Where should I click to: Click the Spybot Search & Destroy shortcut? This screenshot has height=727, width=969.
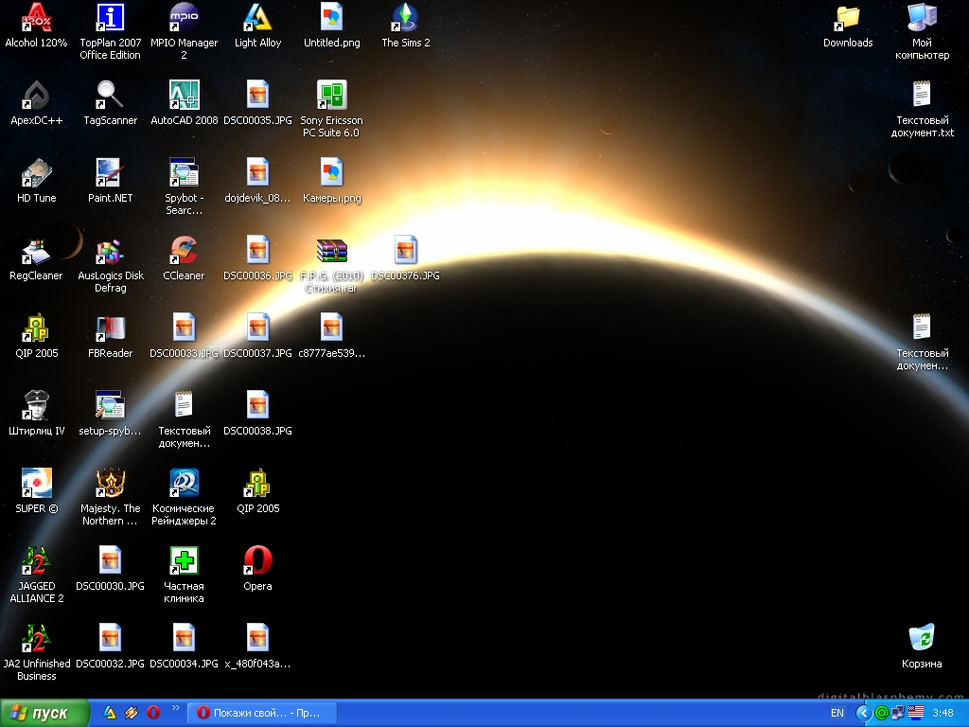(184, 173)
